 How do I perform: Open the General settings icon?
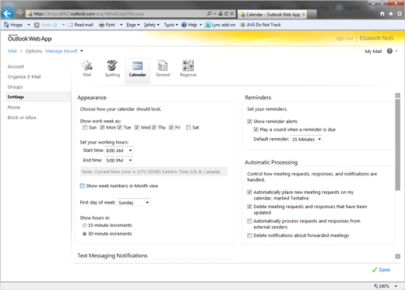(163, 69)
